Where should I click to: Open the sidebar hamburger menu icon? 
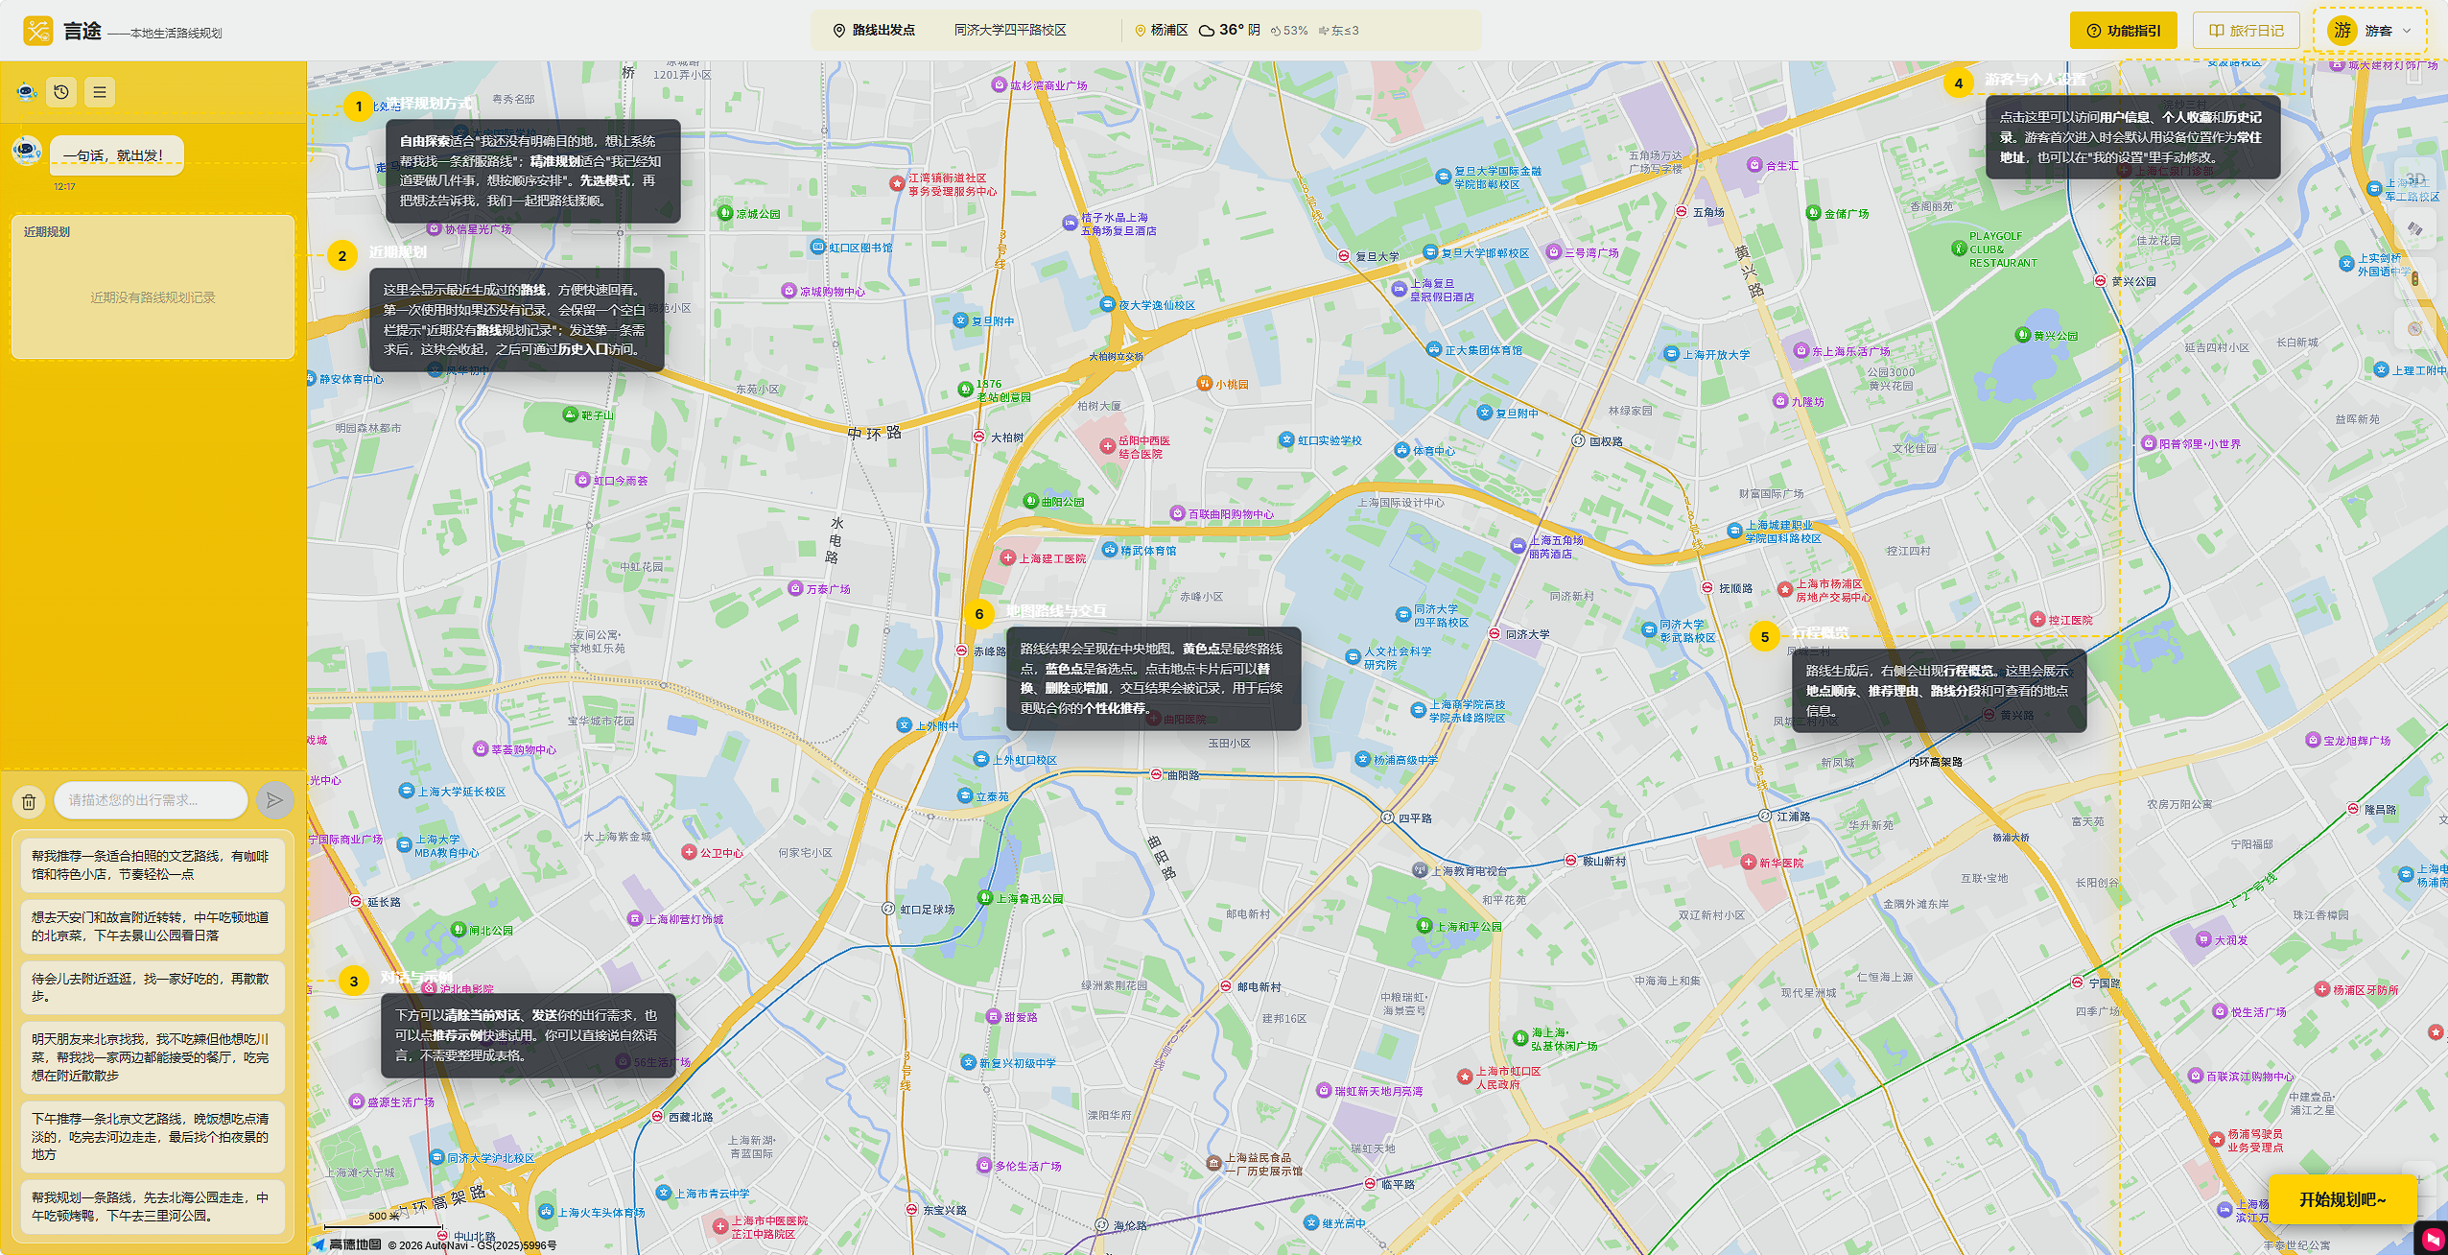coord(100,92)
